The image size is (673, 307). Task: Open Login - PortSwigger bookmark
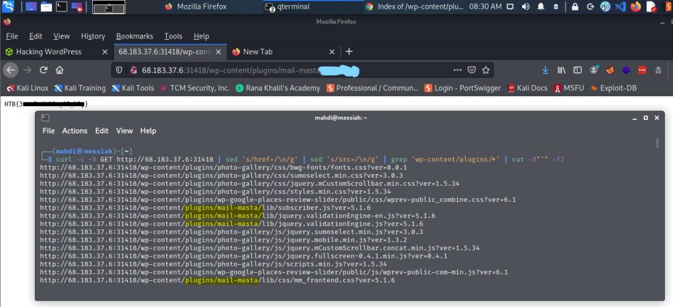[x=462, y=88]
